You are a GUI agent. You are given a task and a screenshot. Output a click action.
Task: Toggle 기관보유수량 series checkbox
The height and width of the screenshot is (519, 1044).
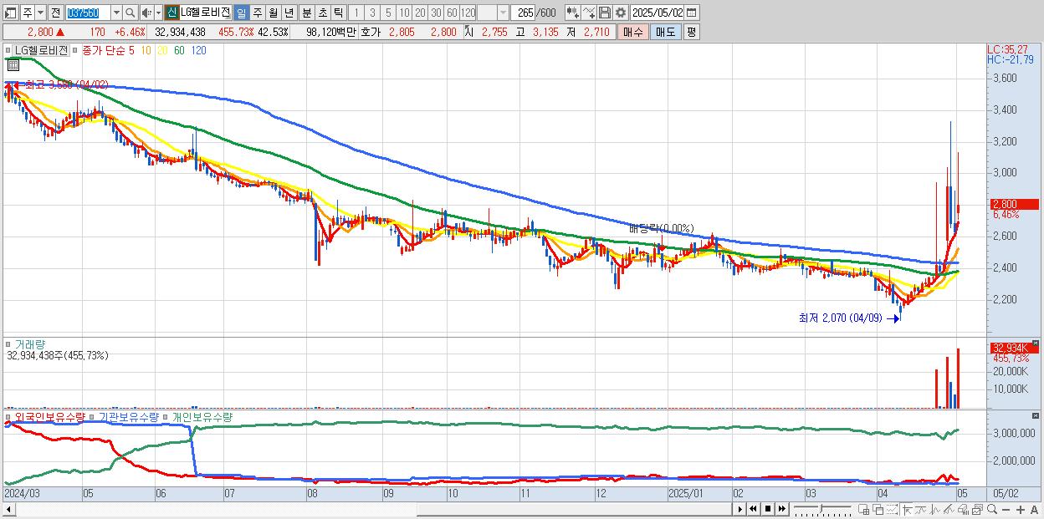pos(93,416)
